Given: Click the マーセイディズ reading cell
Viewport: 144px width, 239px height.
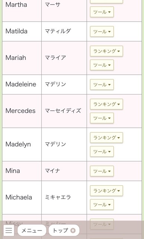Looking at the screenshot, I should pyautogui.click(x=64, y=111).
